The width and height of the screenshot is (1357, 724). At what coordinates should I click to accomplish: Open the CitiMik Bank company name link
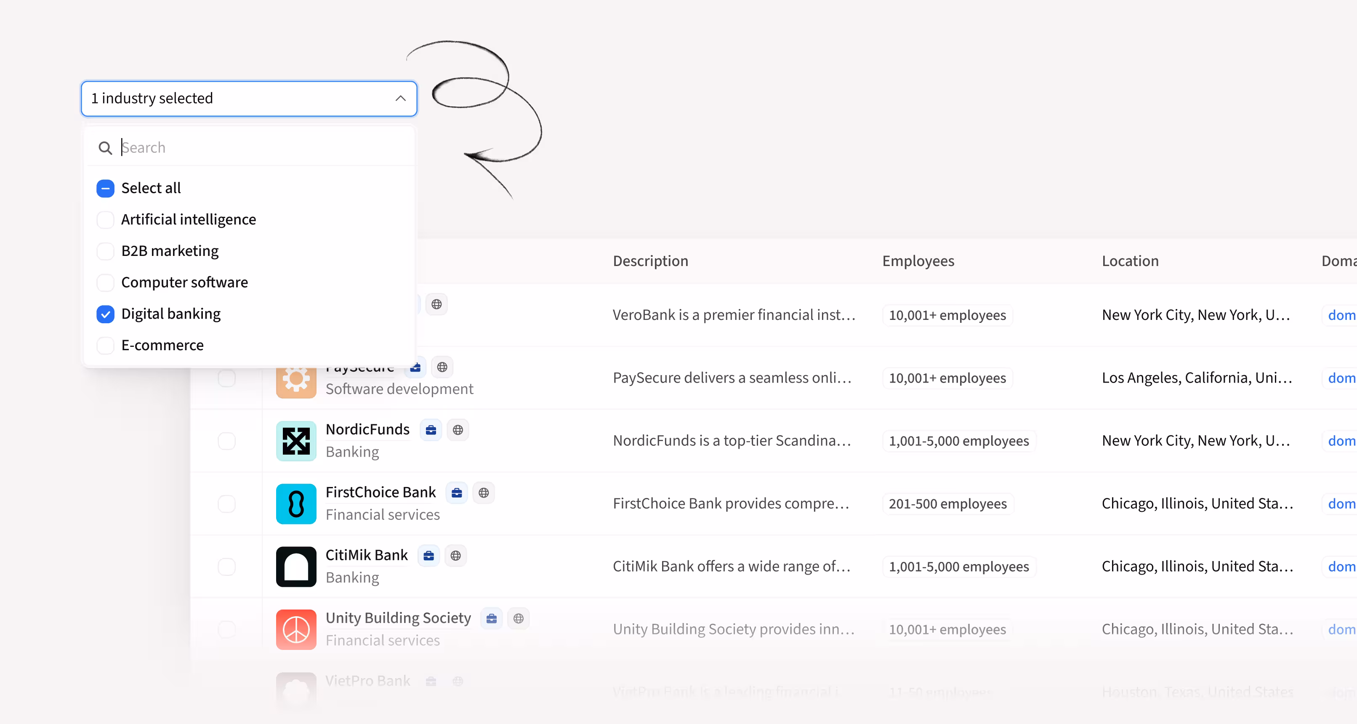point(367,555)
